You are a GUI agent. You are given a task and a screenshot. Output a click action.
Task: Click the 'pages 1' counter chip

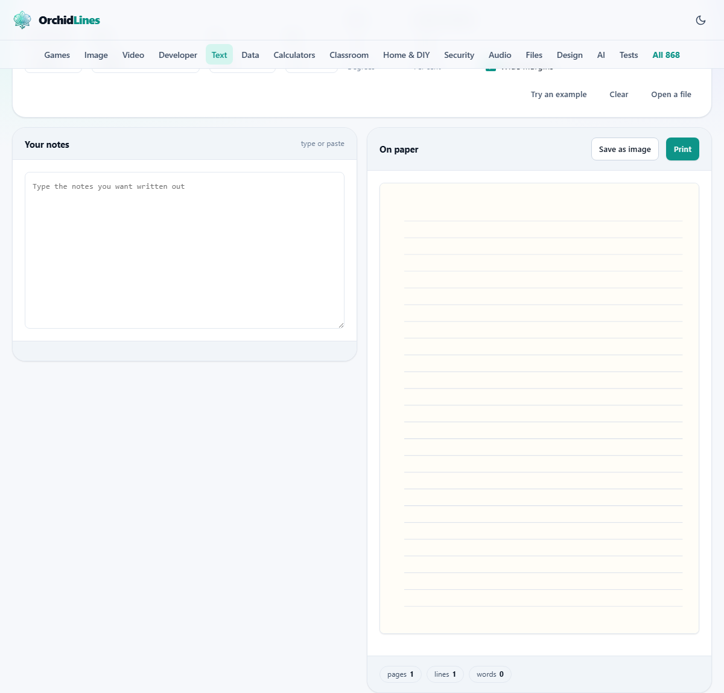pyautogui.click(x=401, y=674)
